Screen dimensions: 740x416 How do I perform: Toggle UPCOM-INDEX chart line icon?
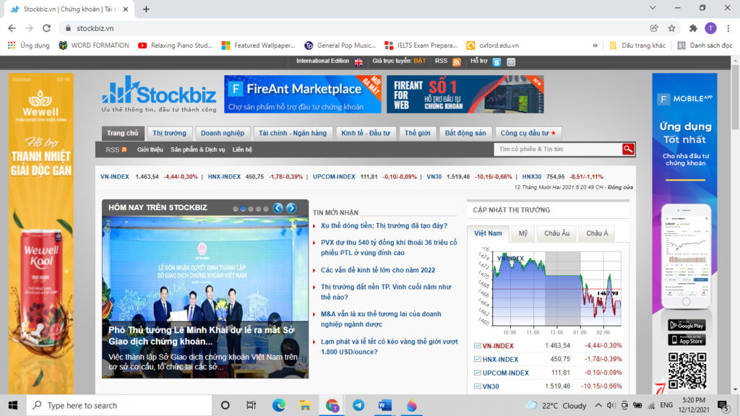pyautogui.click(x=477, y=373)
